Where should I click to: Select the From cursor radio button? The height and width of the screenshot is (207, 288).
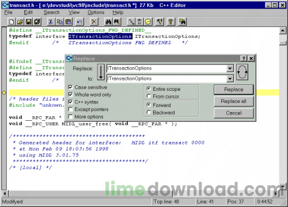(149, 96)
